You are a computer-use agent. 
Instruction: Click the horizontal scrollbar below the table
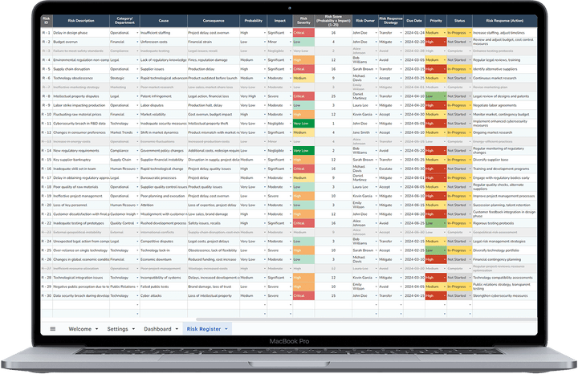click(366, 319)
